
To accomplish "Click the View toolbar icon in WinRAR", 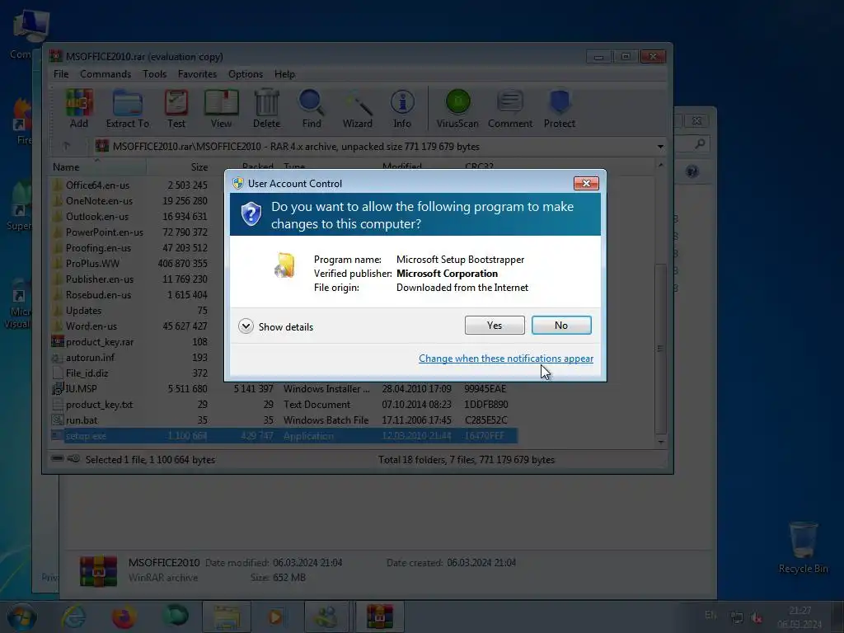I will pyautogui.click(x=221, y=110).
